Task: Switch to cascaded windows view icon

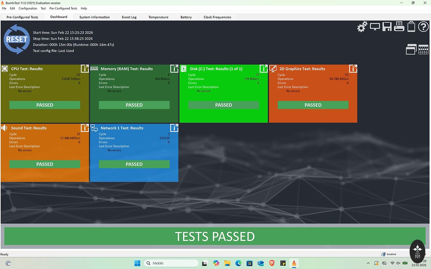Action: [411, 49]
